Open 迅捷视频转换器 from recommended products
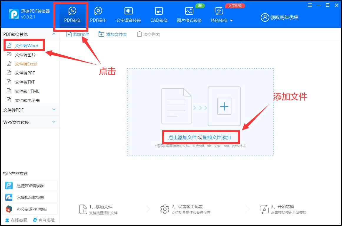The width and height of the screenshot is (342, 226). pyautogui.click(x=29, y=197)
